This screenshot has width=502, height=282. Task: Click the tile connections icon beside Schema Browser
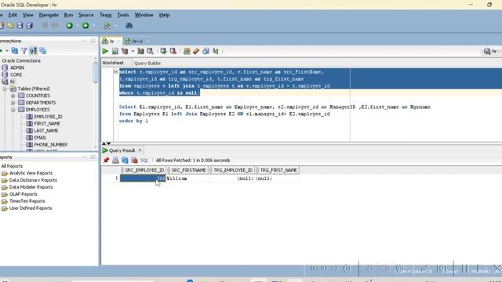coord(42,51)
